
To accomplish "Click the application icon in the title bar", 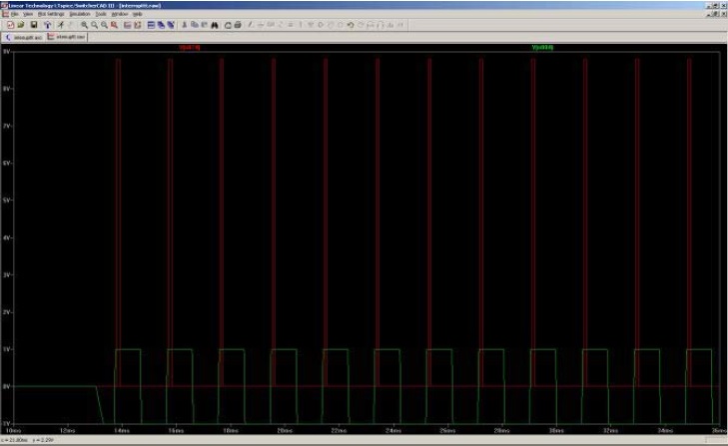I will pos(4,6).
